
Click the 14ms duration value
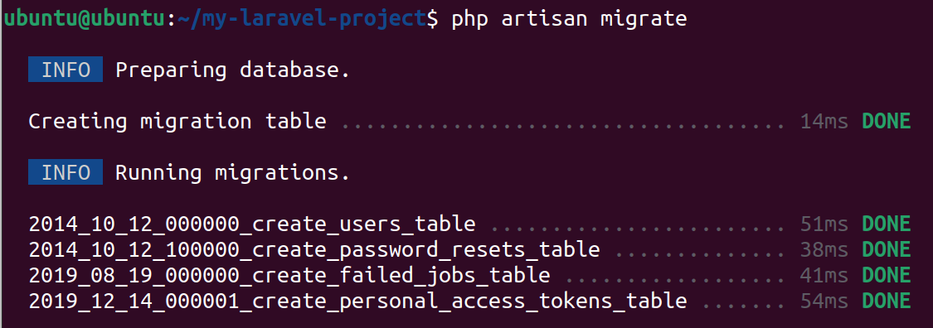click(x=824, y=122)
